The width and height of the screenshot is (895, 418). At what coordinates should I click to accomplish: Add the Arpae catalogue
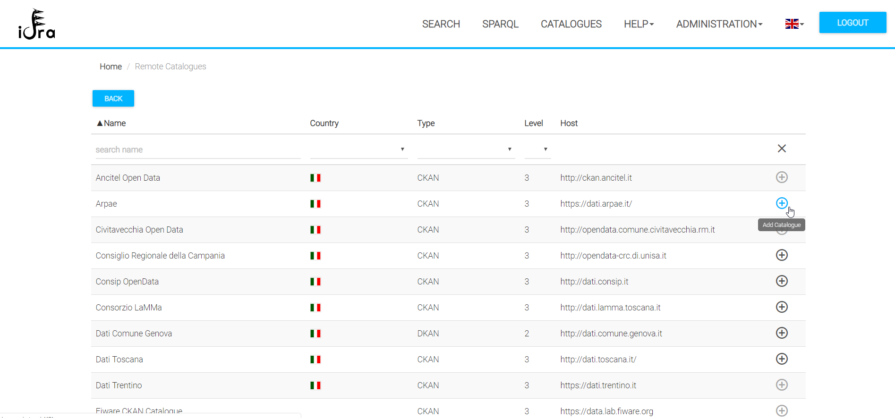click(x=782, y=203)
